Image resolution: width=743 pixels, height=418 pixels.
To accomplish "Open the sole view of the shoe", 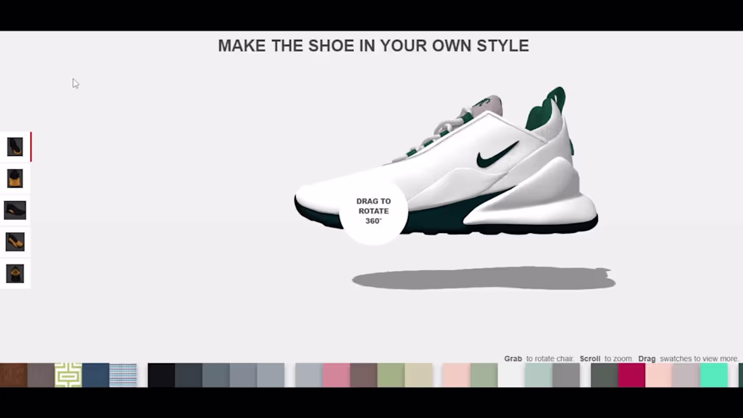I will (x=15, y=242).
